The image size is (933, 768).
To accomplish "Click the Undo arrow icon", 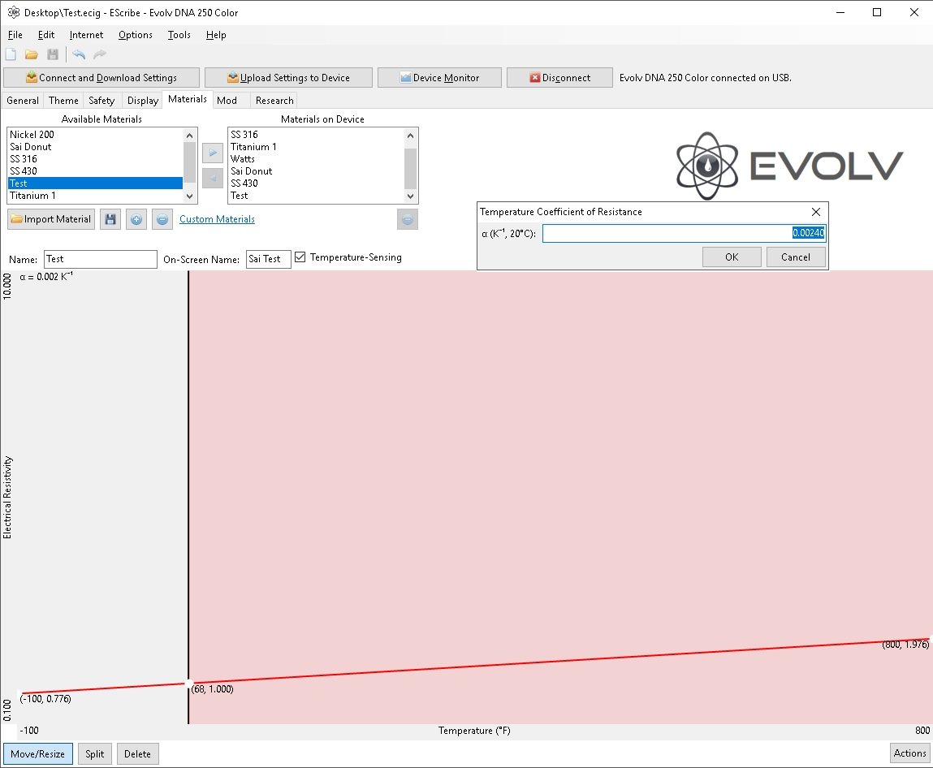I will (x=79, y=54).
